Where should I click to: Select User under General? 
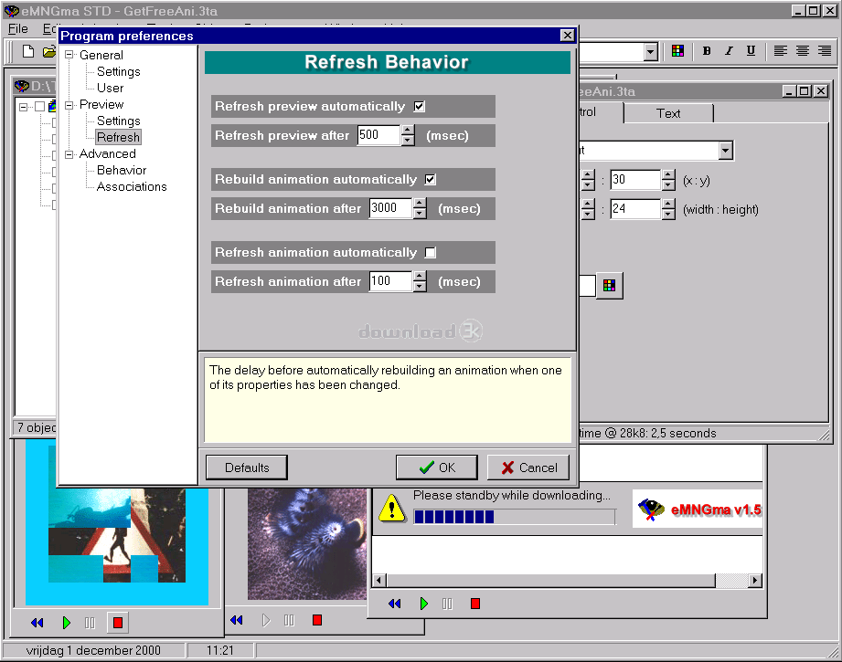[x=110, y=88]
